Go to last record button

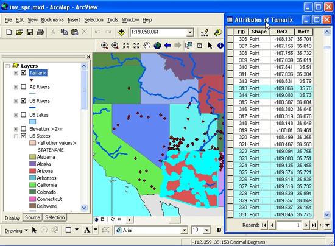[314, 225]
